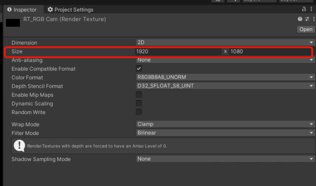Click the Shadow Sampling Mode label
The height and width of the screenshot is (186, 316).
pos(41,159)
